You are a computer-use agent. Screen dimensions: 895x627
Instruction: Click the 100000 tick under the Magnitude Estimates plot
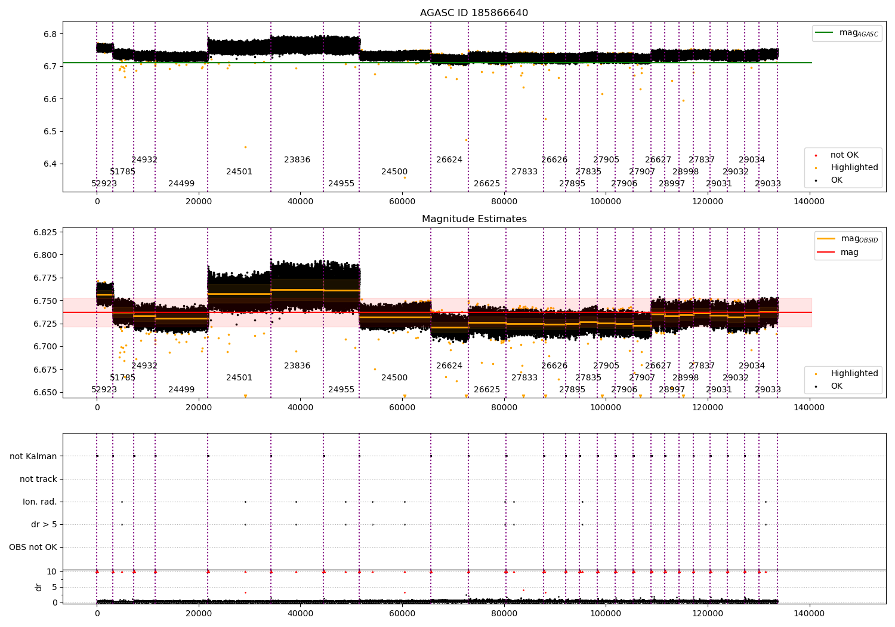(606, 408)
